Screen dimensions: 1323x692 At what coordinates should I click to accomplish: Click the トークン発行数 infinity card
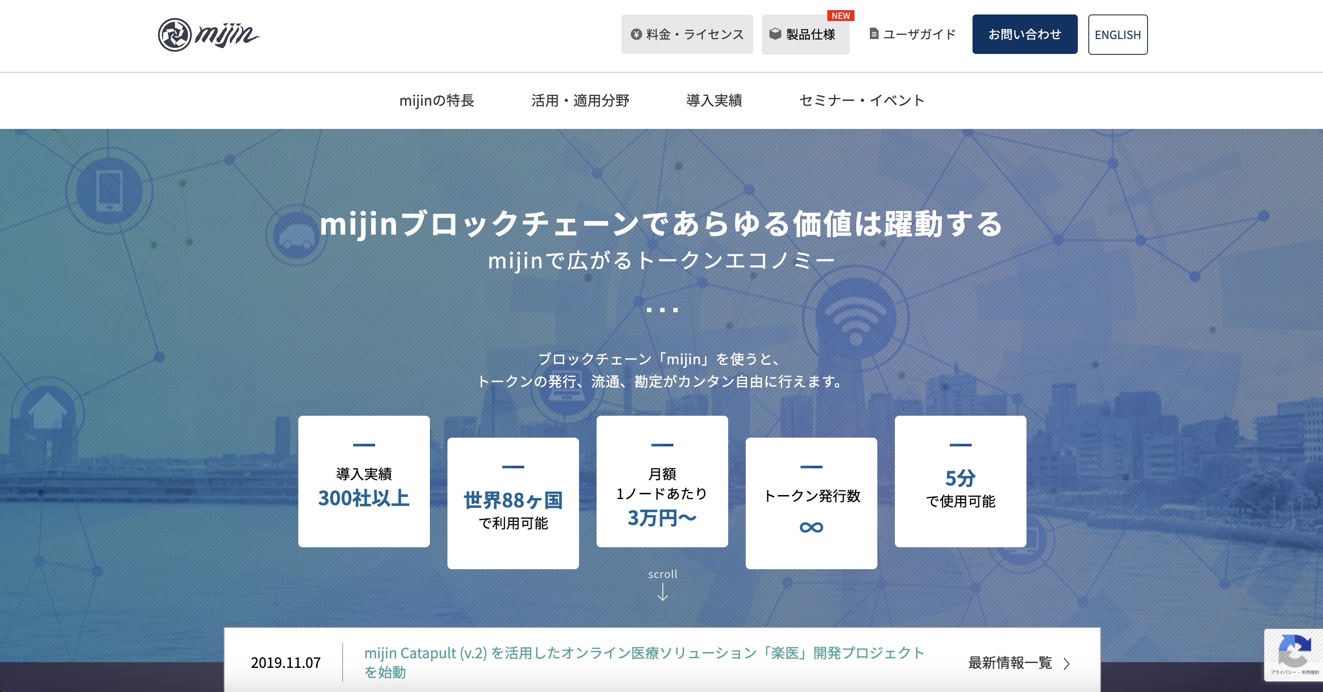[x=811, y=503]
